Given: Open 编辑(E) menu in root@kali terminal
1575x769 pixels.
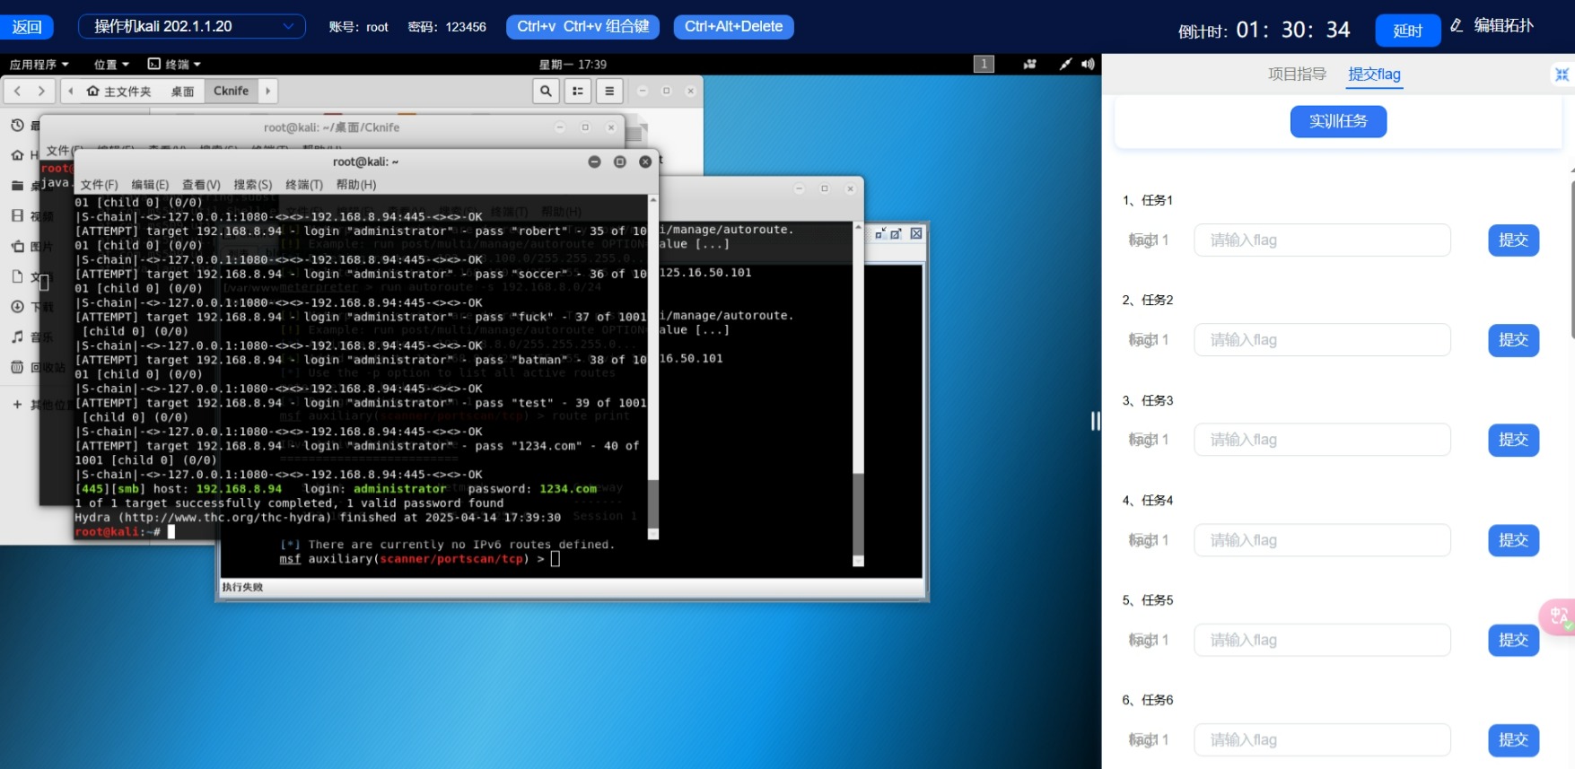Looking at the screenshot, I should 150,185.
